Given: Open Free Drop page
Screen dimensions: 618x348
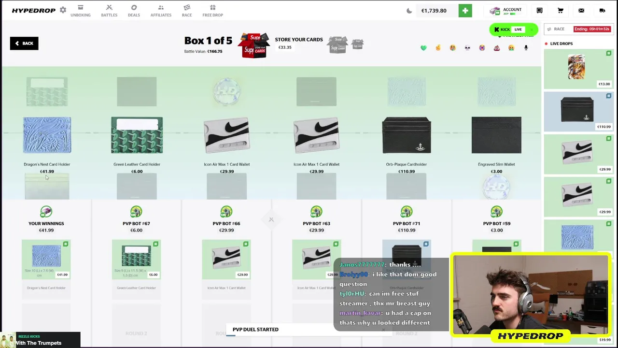Looking at the screenshot, I should (x=212, y=11).
